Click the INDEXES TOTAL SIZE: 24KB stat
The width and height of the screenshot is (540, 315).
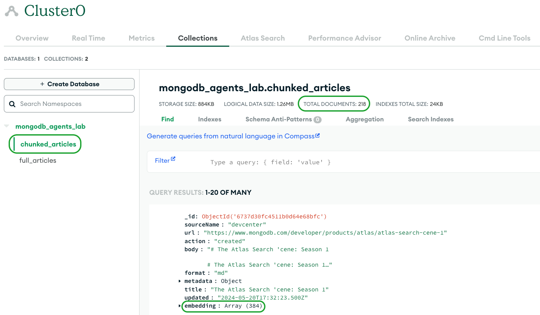pos(409,104)
